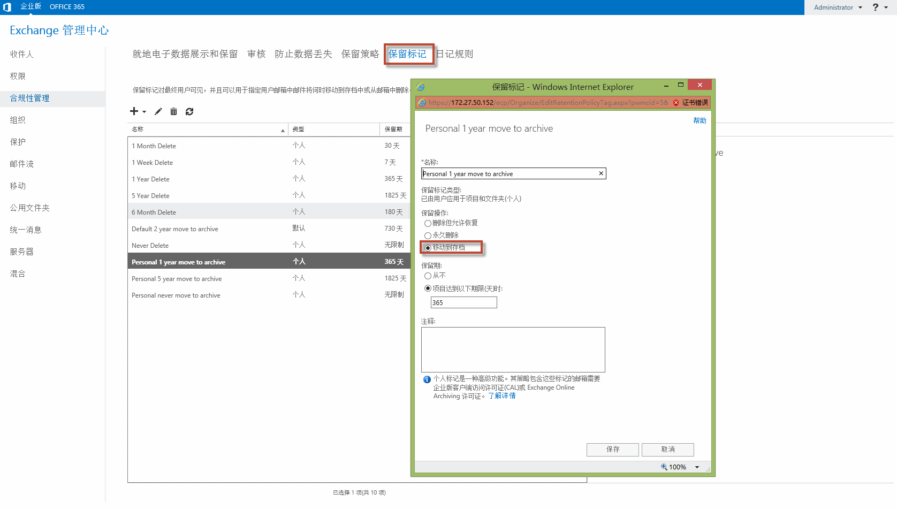This screenshot has height=509, width=897.
Task: Click the Internet Explorer icon in the popup title bar
Action: 421,87
